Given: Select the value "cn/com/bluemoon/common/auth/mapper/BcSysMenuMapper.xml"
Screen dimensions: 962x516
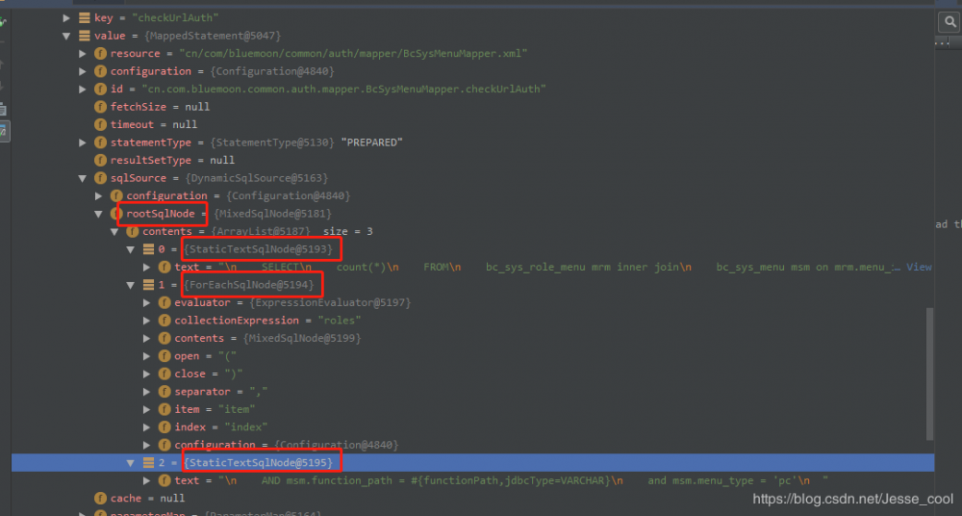Looking at the screenshot, I should pos(353,54).
